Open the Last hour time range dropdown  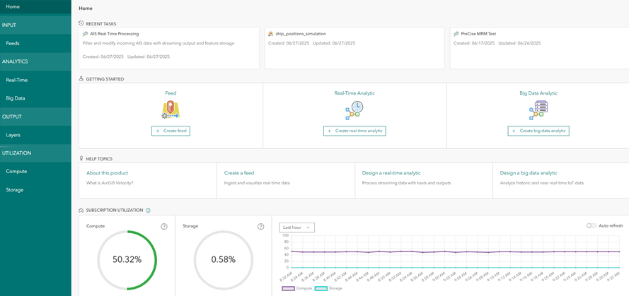tap(296, 227)
